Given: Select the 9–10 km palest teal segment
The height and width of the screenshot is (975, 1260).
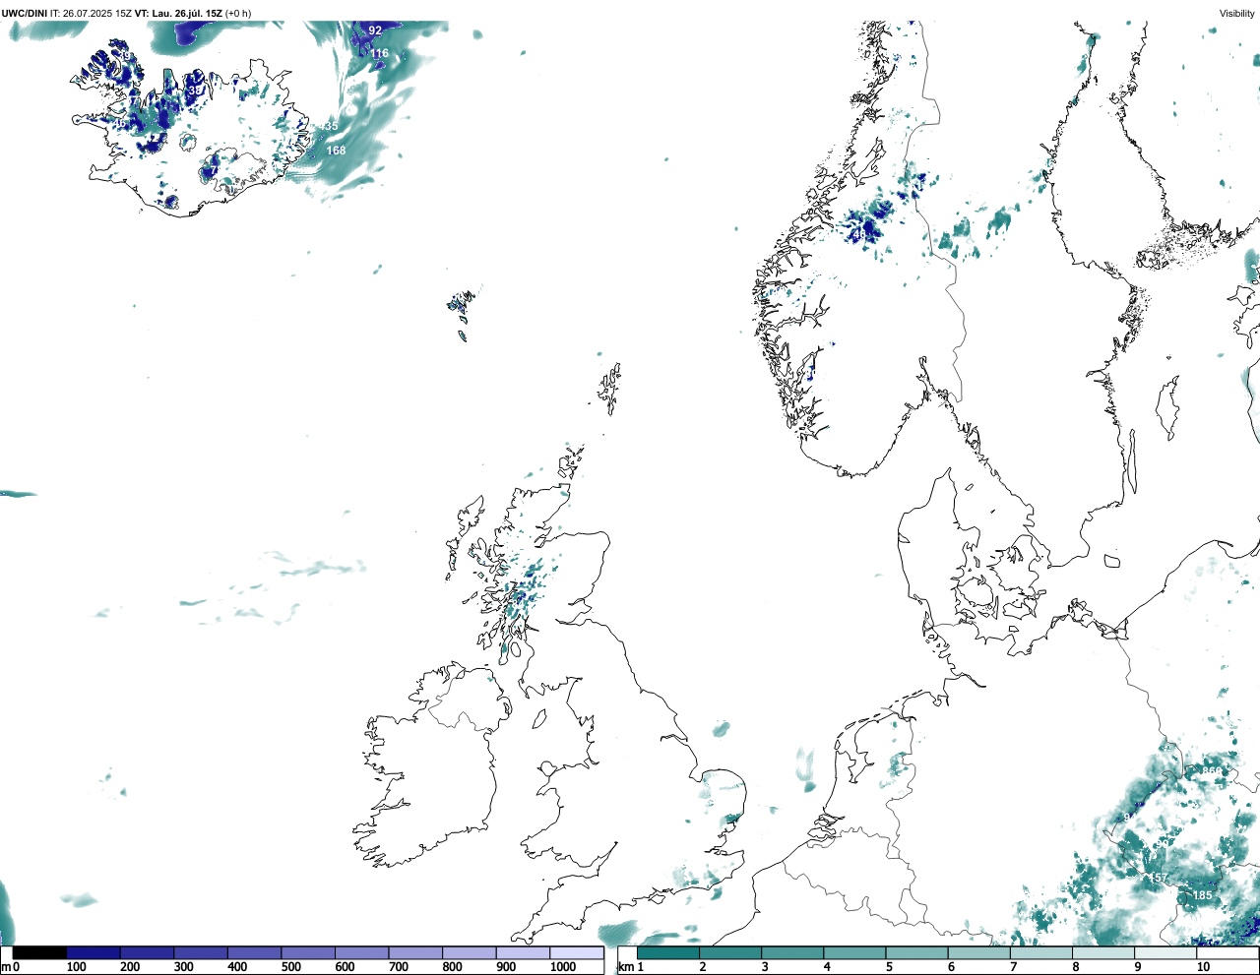Looking at the screenshot, I should click(1165, 952).
